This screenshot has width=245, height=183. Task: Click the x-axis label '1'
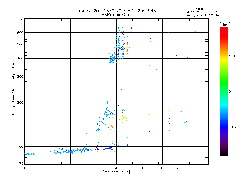[24, 168]
